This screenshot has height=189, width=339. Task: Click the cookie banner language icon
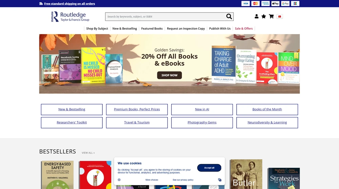[x=220, y=180]
